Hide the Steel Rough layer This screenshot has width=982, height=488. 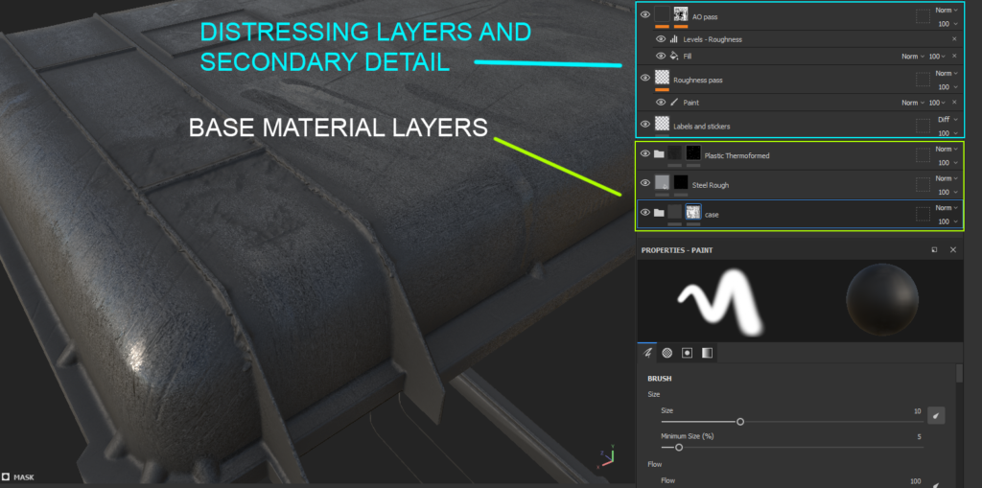click(x=645, y=183)
